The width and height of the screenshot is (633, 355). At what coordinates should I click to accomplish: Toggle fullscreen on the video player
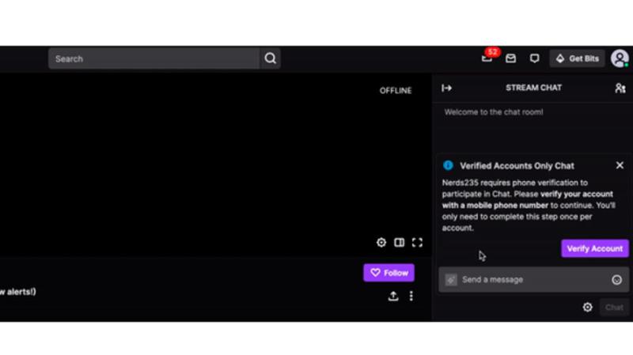417,243
